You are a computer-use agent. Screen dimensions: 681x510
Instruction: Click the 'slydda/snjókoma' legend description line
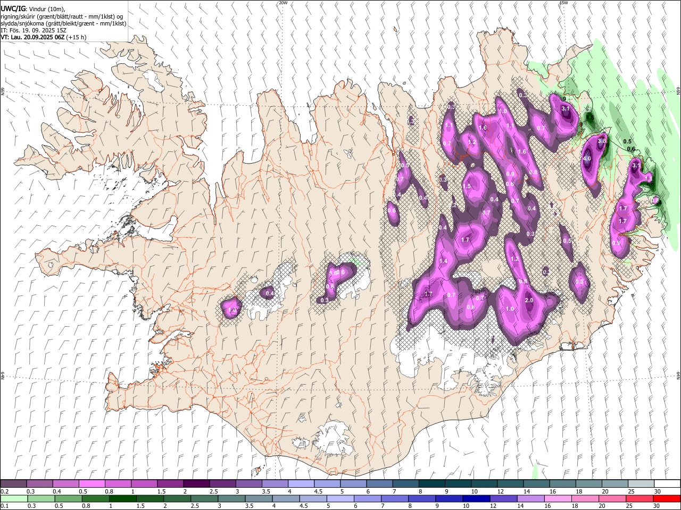(63, 23)
